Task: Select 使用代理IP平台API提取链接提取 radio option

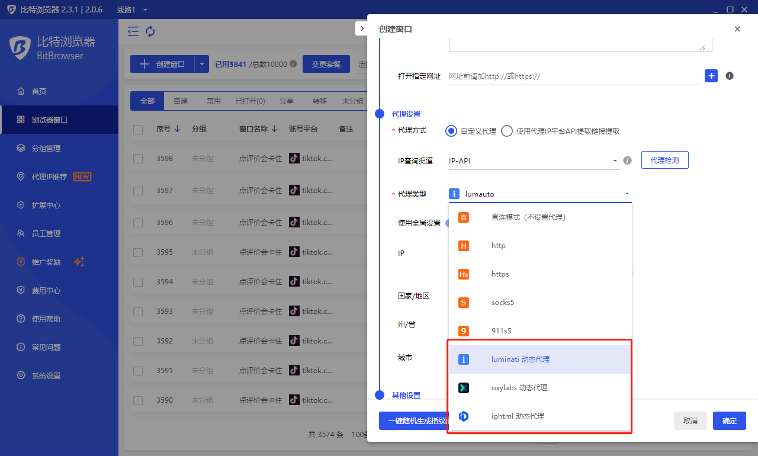Action: (x=507, y=131)
